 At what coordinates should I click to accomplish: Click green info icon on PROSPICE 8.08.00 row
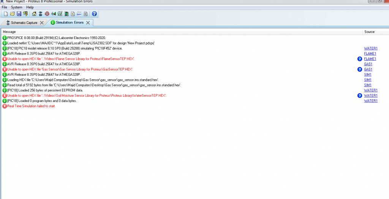click(x=5, y=38)
